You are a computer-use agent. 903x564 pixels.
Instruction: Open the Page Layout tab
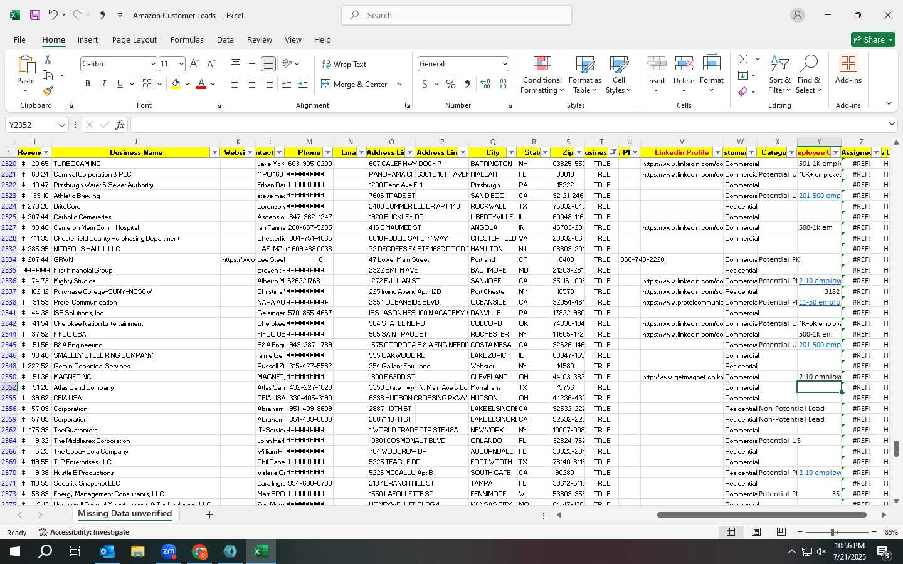tap(134, 39)
